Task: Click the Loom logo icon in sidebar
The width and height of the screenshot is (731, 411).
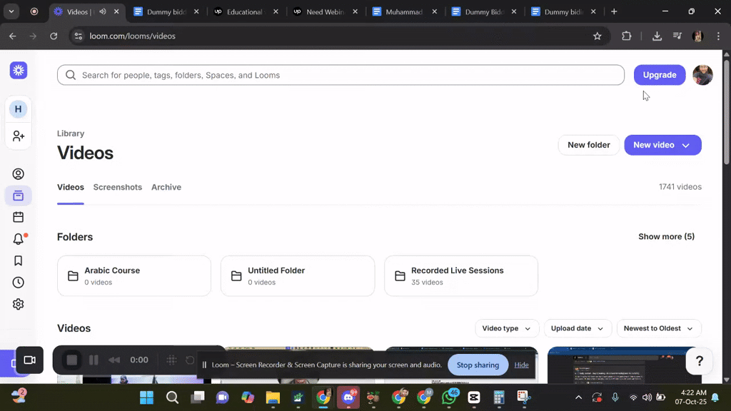Action: pos(18,71)
